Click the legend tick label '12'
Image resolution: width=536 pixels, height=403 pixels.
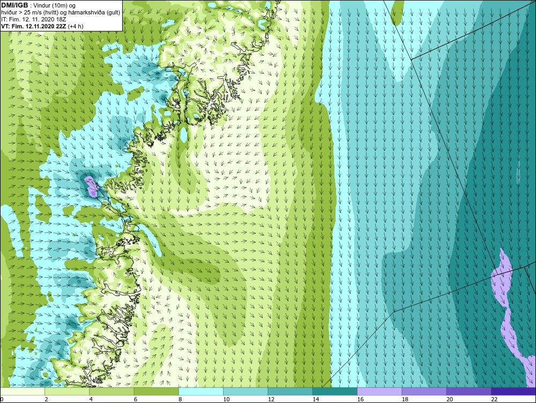pyautogui.click(x=271, y=400)
